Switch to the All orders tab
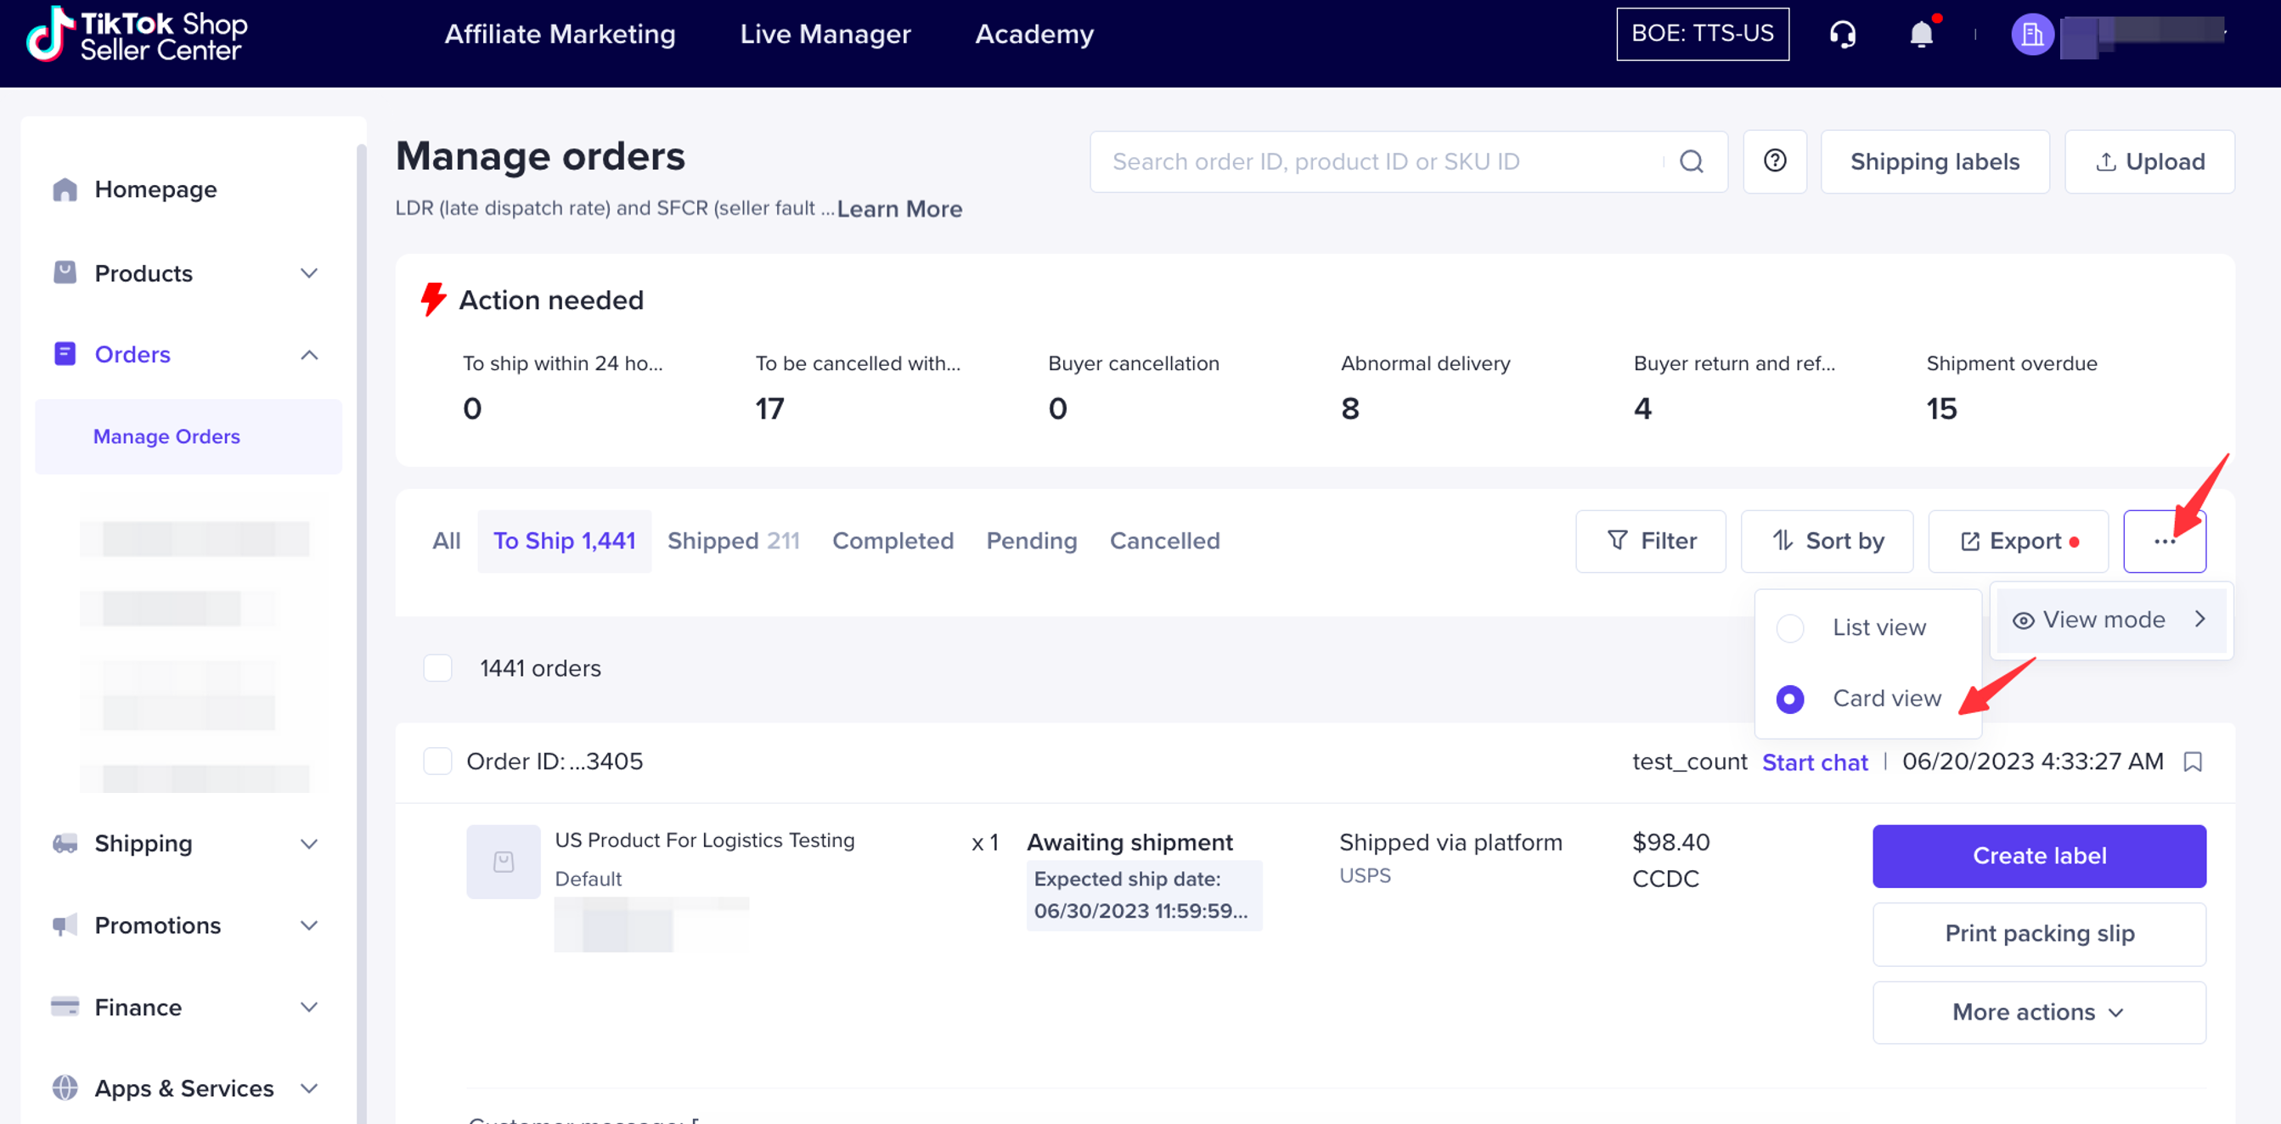The height and width of the screenshot is (1124, 2281). click(x=447, y=541)
